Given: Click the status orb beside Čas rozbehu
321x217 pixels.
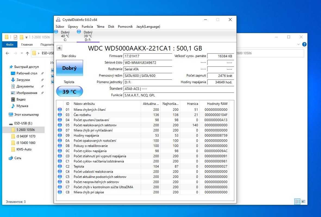Looking at the screenshot, I should pos(60,115).
